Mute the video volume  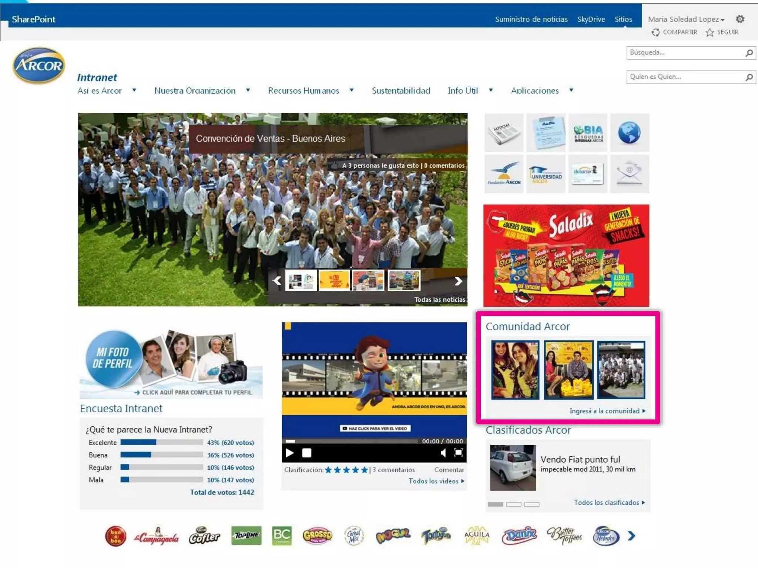coord(443,453)
